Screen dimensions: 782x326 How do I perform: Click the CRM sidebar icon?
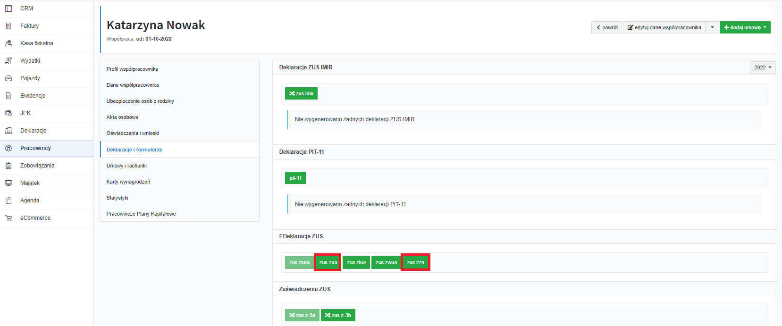pos(8,8)
